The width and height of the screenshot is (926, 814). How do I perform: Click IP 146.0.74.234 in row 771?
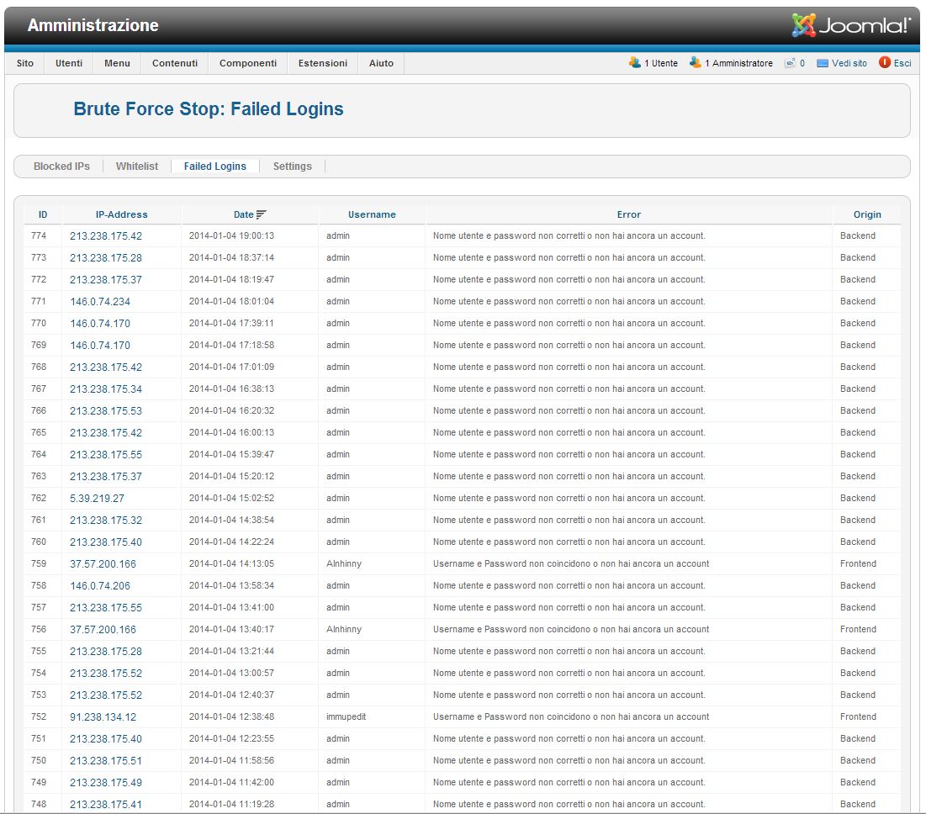(x=100, y=302)
